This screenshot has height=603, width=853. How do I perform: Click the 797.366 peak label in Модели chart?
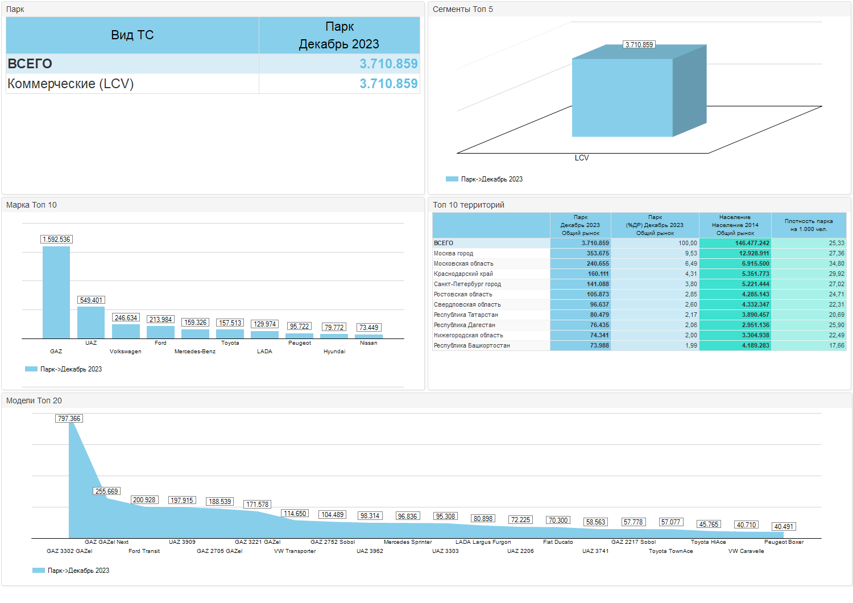pyautogui.click(x=69, y=419)
